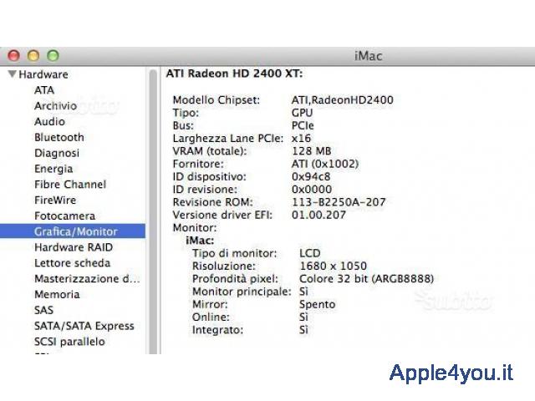
Task: Click the Monitor principale label
Action: (242, 292)
